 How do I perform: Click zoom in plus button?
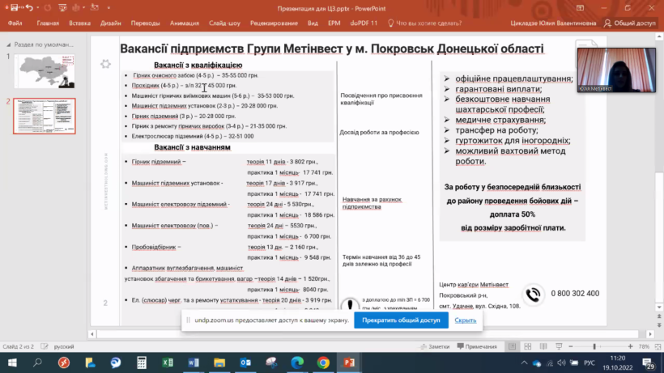point(630,347)
